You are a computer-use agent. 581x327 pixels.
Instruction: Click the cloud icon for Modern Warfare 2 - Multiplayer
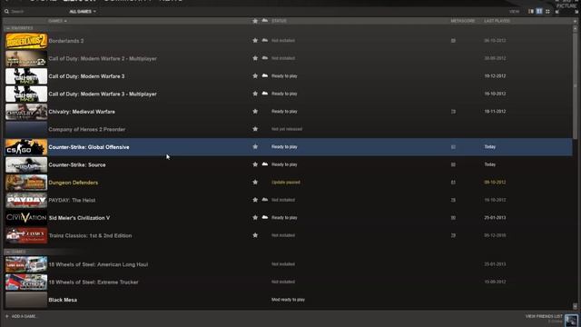264,58
